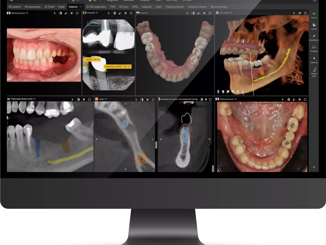Open the Implant plan sidebar tool
Image resolution: width=326 pixels, height=245 pixels.
(x=314, y=72)
